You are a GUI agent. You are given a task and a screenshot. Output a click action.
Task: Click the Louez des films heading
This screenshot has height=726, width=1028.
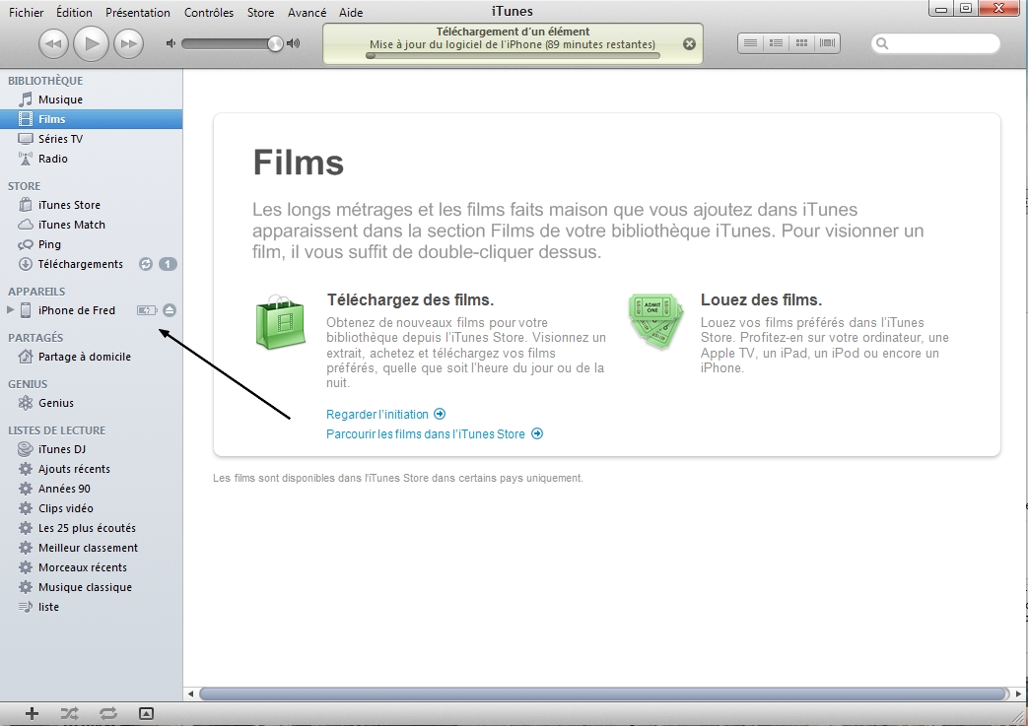(761, 300)
